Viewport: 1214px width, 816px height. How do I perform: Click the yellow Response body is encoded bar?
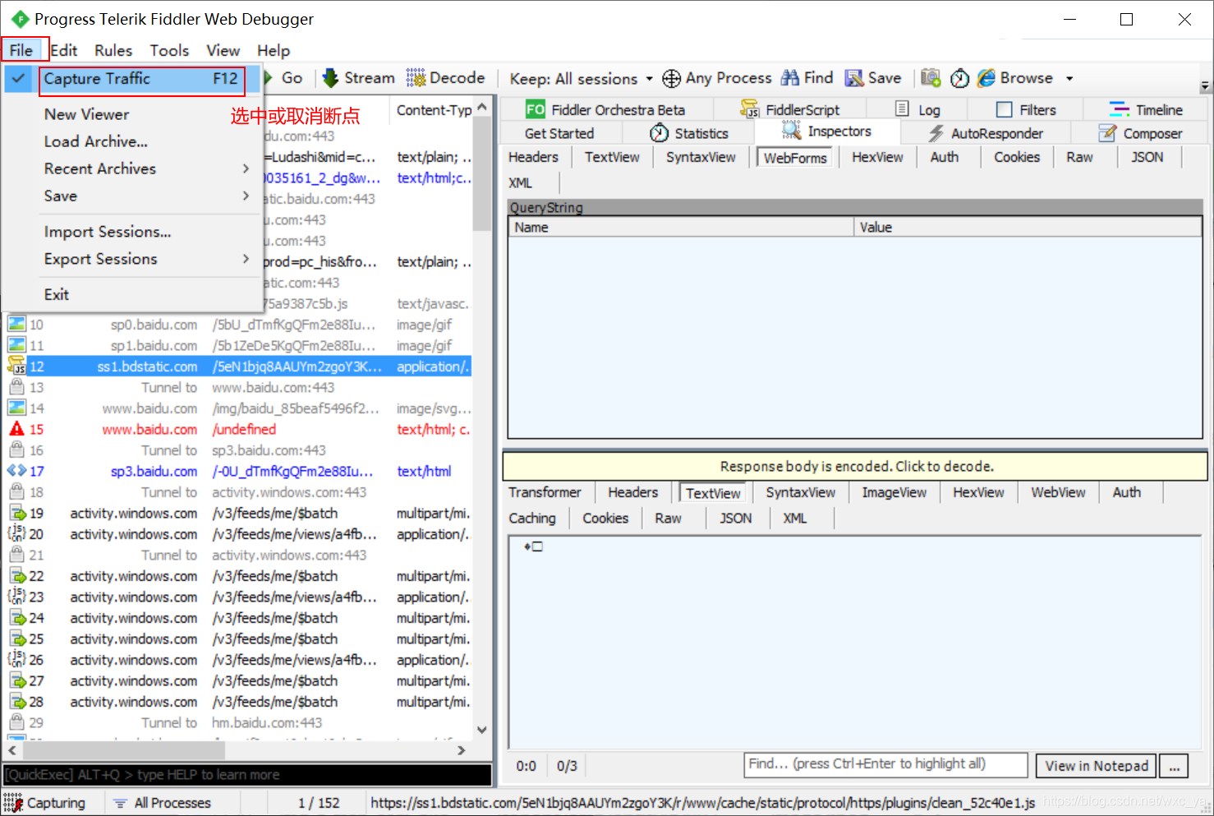pos(855,466)
